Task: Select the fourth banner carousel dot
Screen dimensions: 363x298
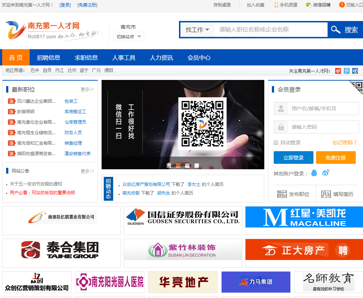Action: click(197, 166)
